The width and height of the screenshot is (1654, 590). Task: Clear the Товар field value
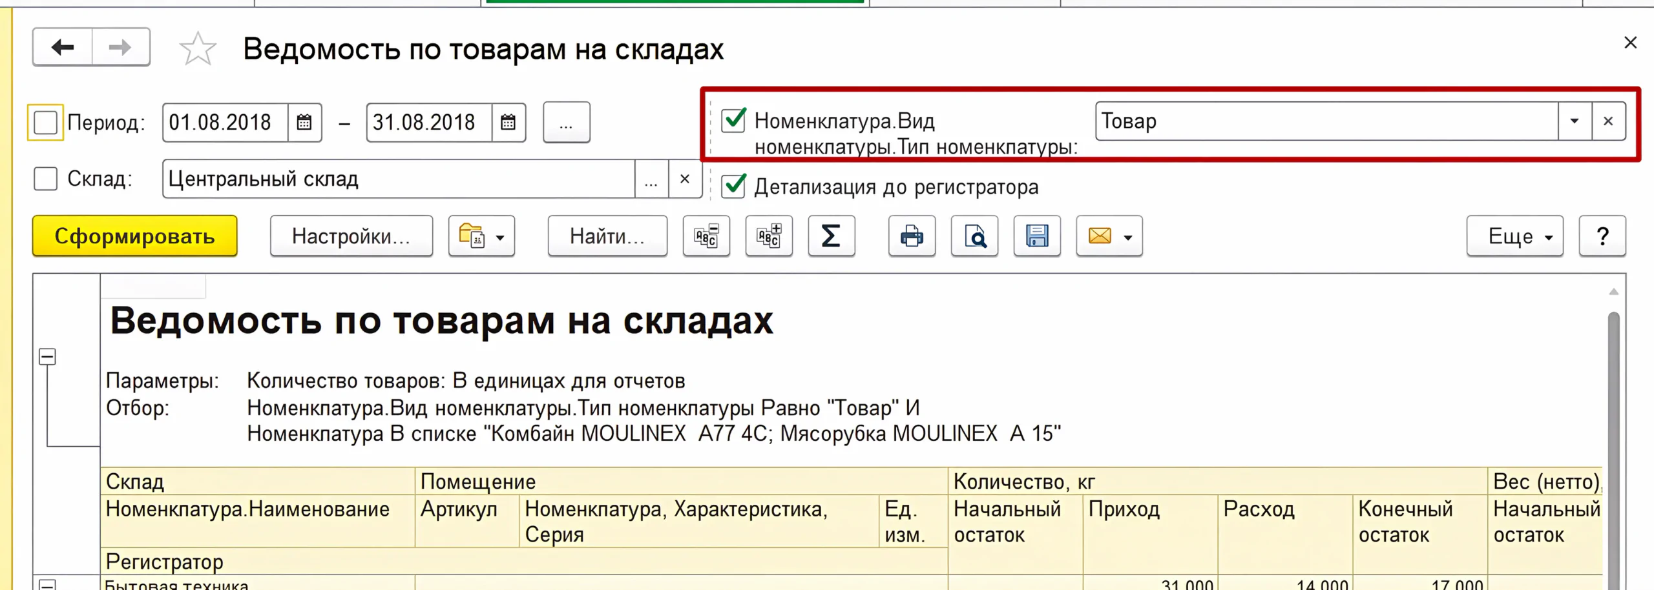[x=1608, y=121]
